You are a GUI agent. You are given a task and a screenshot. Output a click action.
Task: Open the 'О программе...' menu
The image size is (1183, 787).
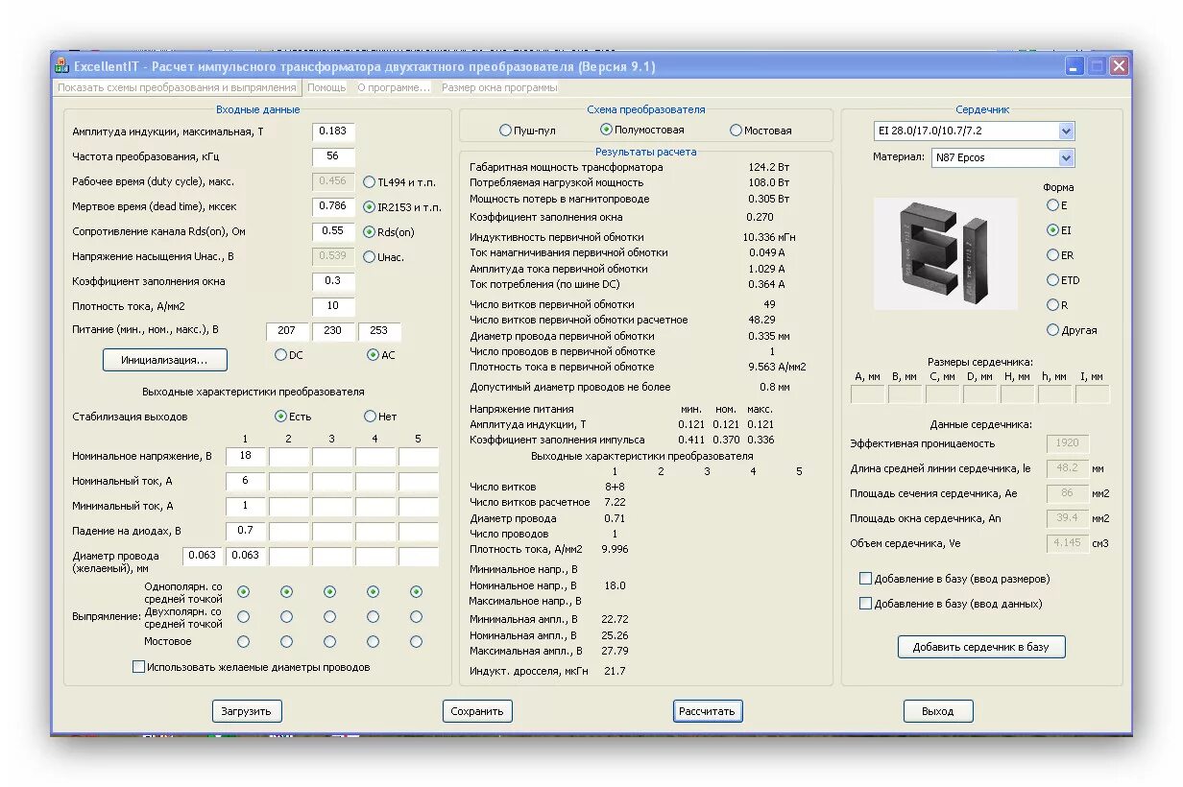point(394,87)
